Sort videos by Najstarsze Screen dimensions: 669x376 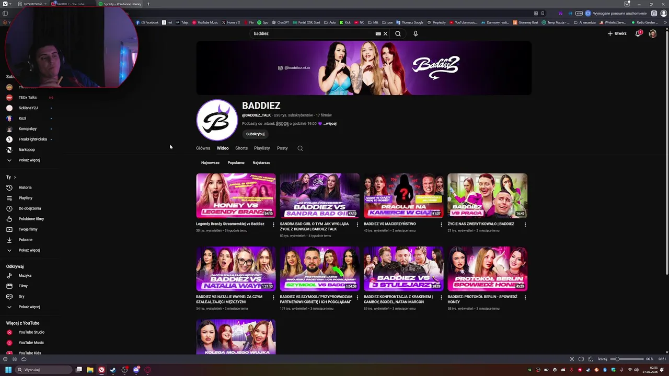261,162
